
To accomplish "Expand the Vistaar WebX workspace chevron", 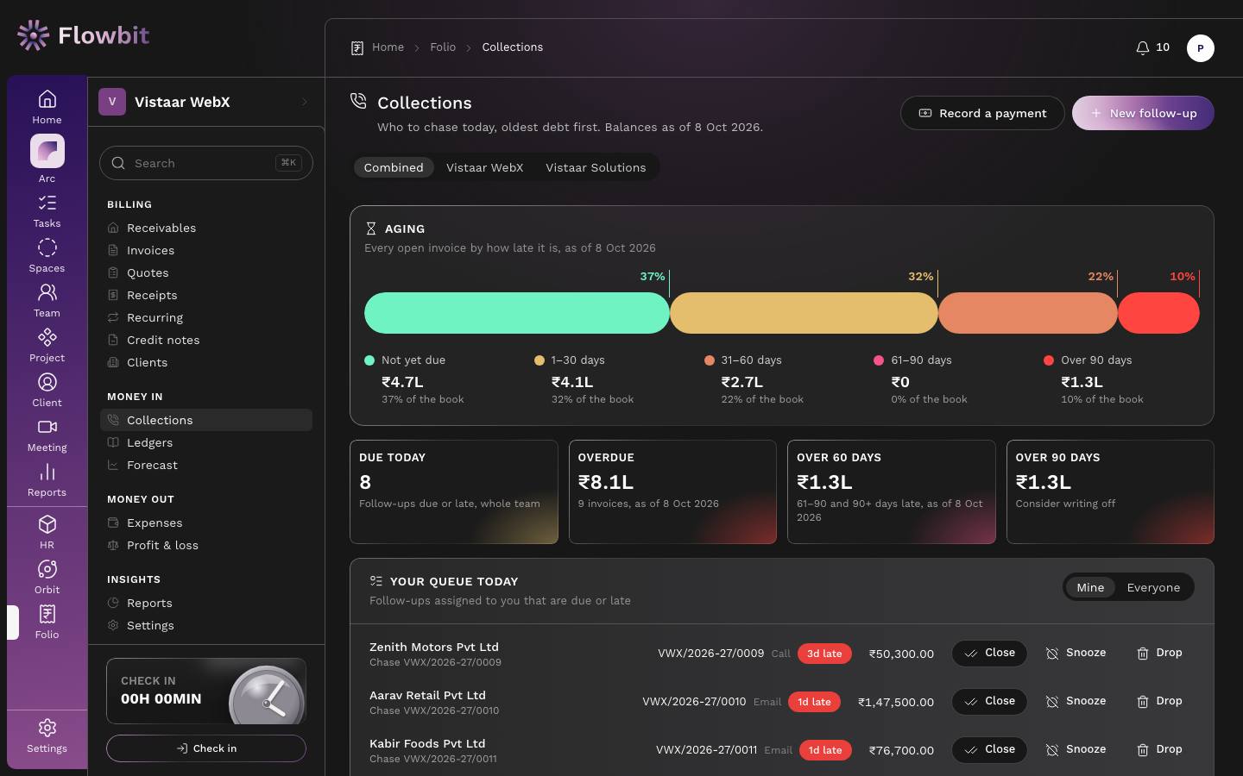I will coord(305,102).
